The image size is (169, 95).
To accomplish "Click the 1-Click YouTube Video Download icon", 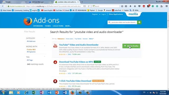I will click(x=55, y=81).
